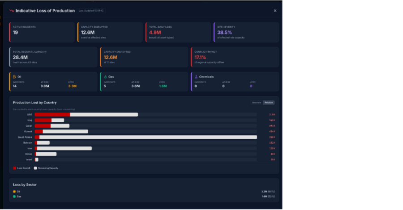Click the Chemicals flask icon
The image size is (403, 210).
click(x=196, y=77)
